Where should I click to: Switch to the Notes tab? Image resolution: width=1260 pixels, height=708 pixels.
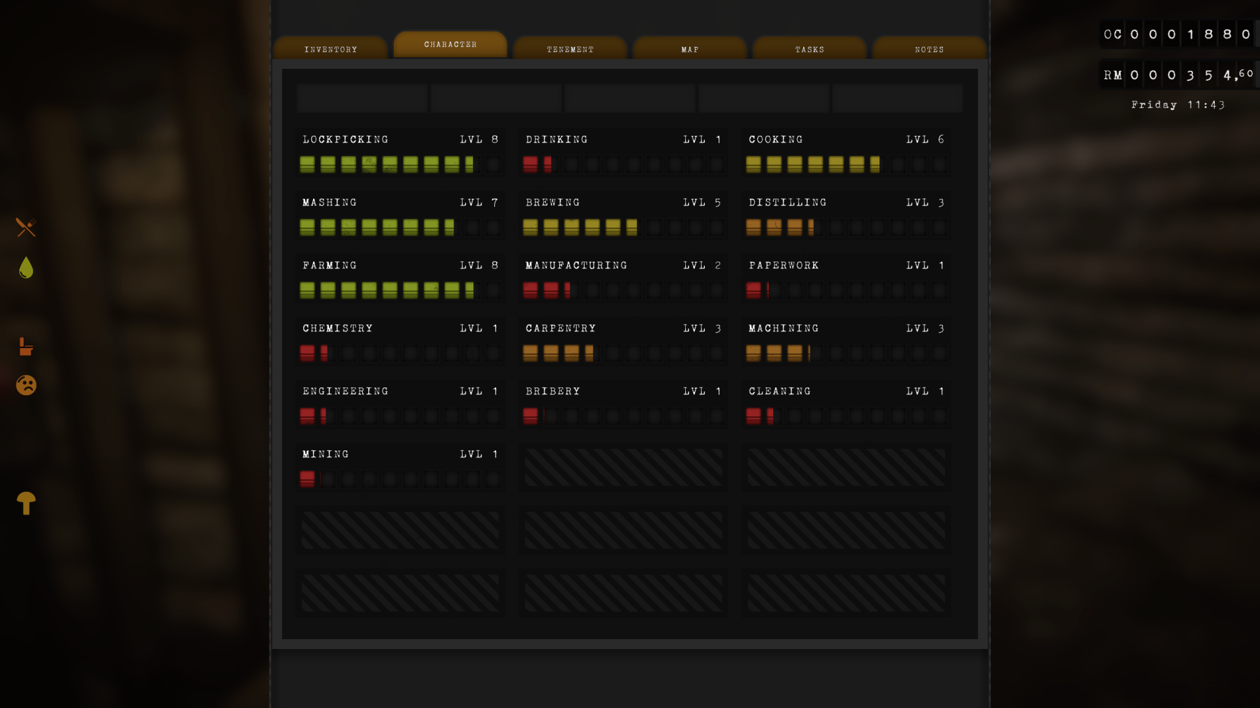click(929, 49)
